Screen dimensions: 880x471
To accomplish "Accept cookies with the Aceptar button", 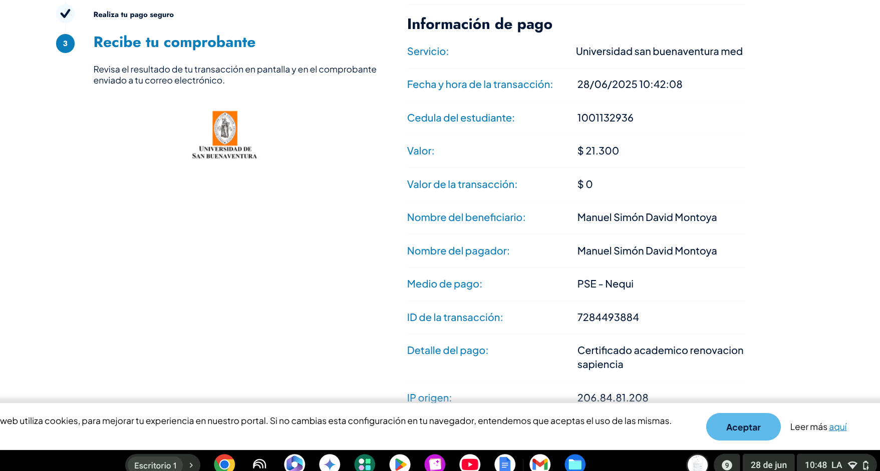I will [743, 427].
